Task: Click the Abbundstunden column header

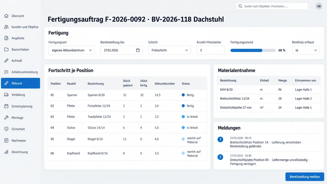Action: [x=165, y=84]
